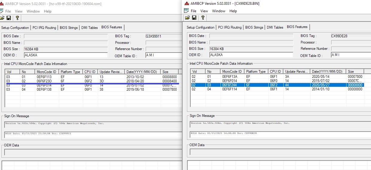371x170 pixels.
Task: Select highlighted microcode row 06F6F244
Action: 277,85
